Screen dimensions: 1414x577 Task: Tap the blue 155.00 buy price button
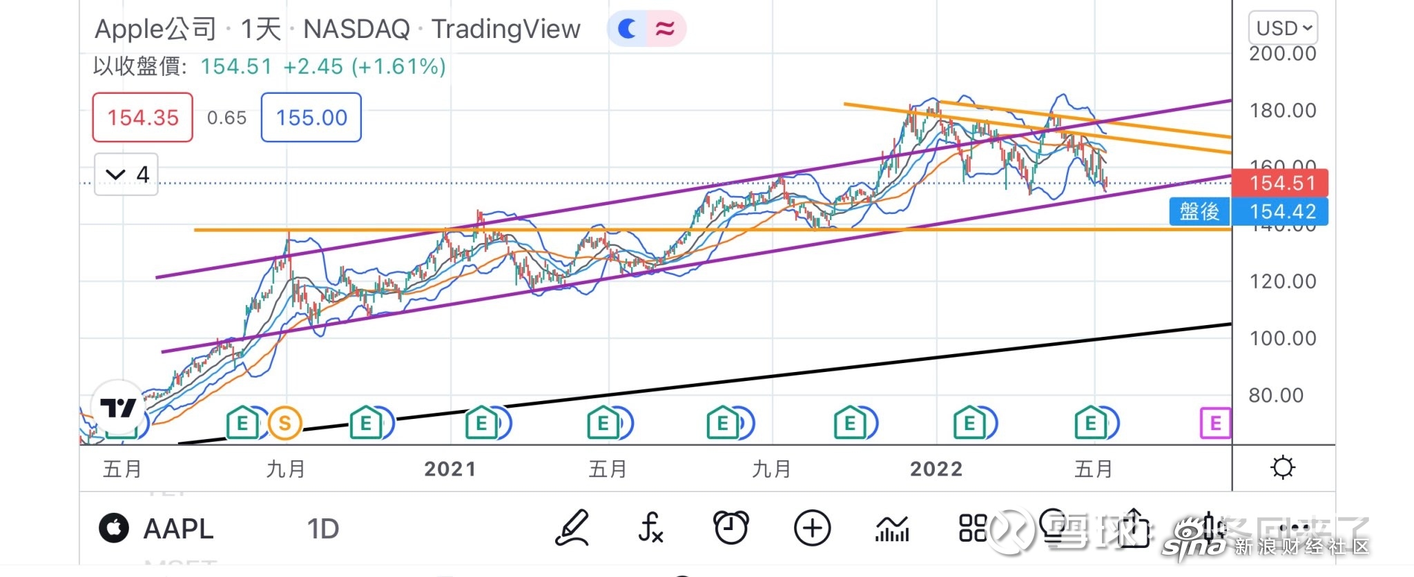point(311,117)
